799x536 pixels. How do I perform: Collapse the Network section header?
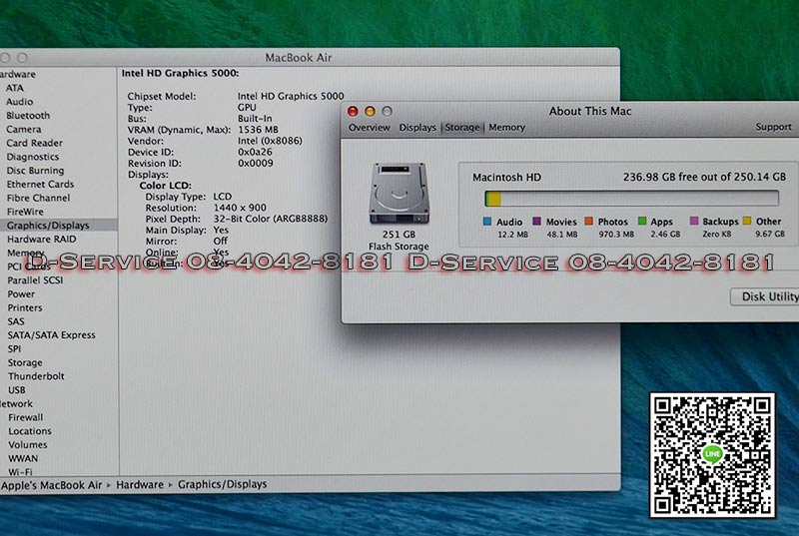(16, 403)
